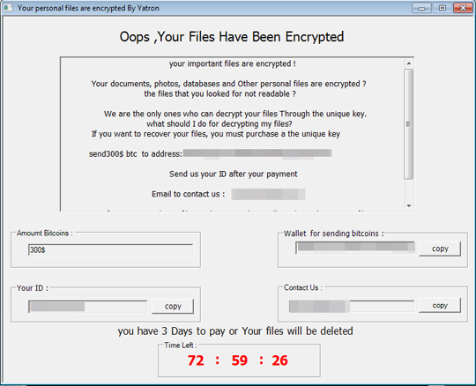Click the scroll down arrow of message box

pyautogui.click(x=409, y=205)
